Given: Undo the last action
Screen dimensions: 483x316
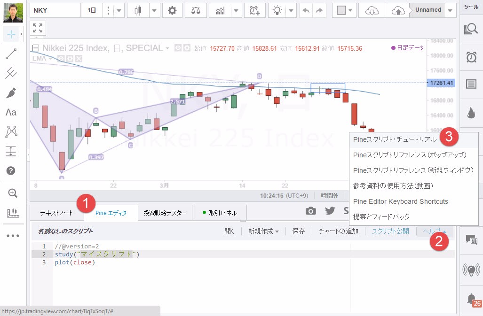Looking at the screenshot, I should tap(306, 10).
